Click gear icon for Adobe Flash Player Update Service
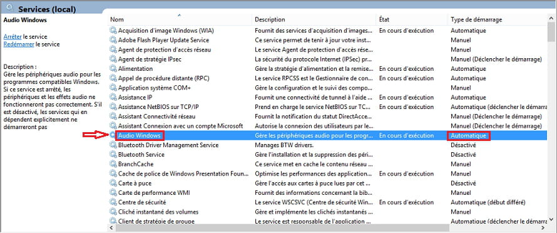557x233 pixels. (113, 40)
